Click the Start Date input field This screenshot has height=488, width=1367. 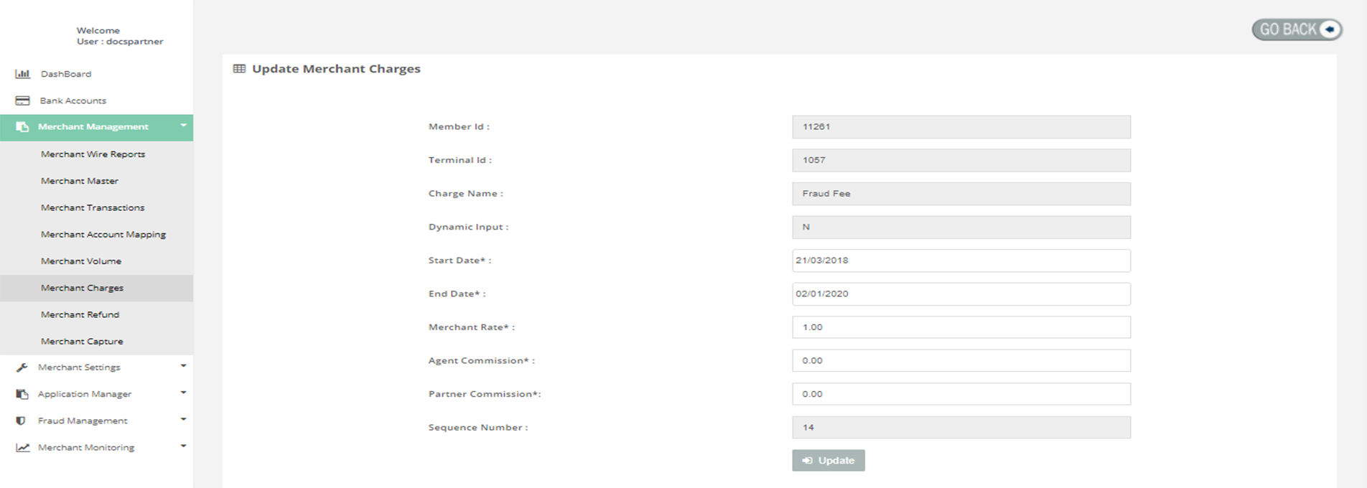(961, 261)
